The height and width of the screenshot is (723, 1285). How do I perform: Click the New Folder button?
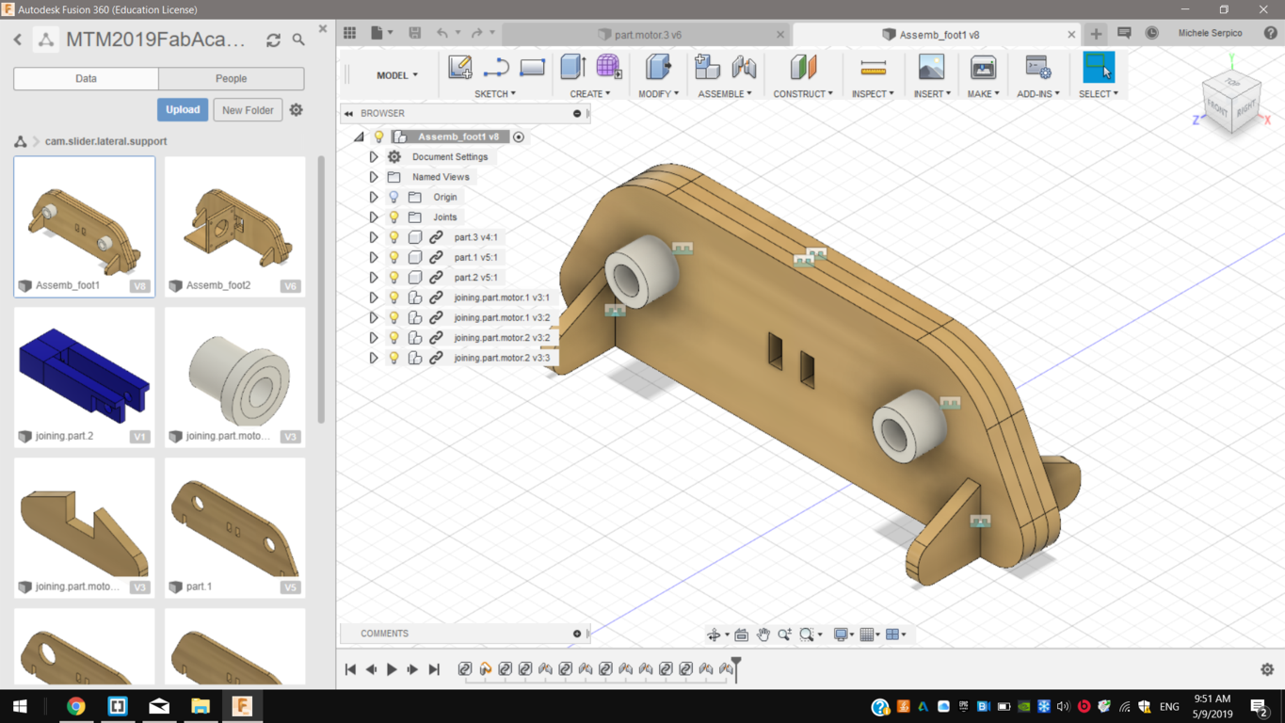point(248,110)
